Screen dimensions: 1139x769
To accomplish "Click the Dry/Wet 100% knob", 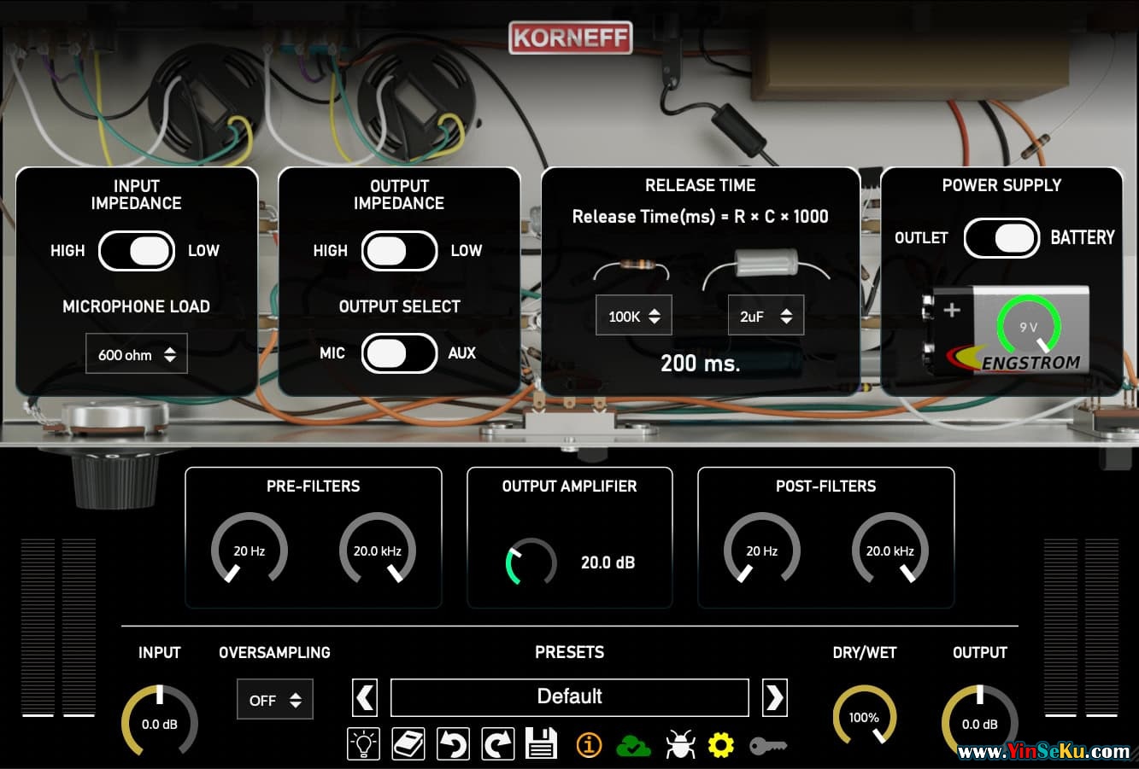I will [x=864, y=716].
